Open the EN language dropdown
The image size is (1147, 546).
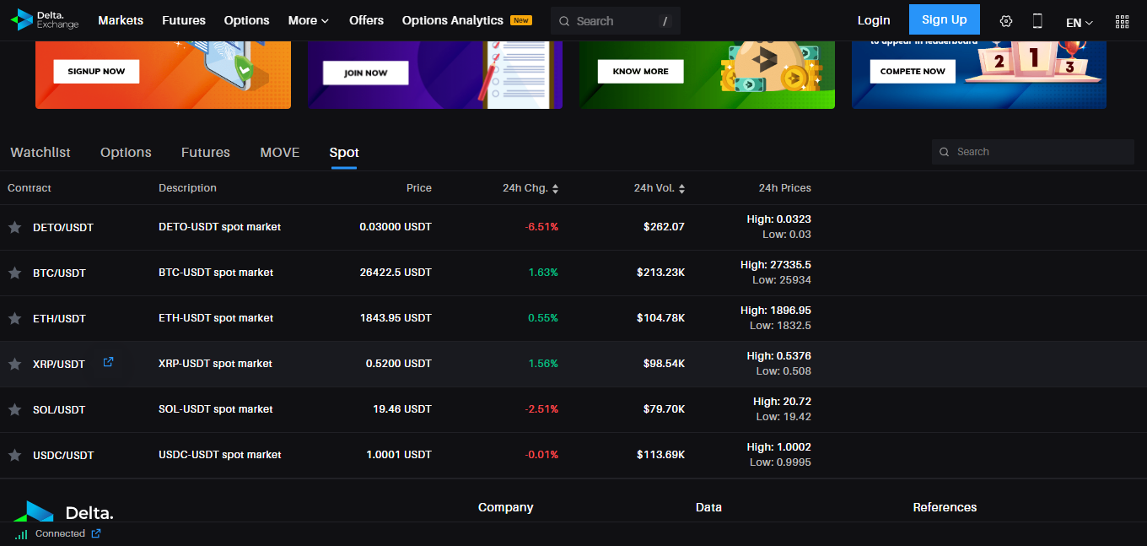click(x=1080, y=23)
